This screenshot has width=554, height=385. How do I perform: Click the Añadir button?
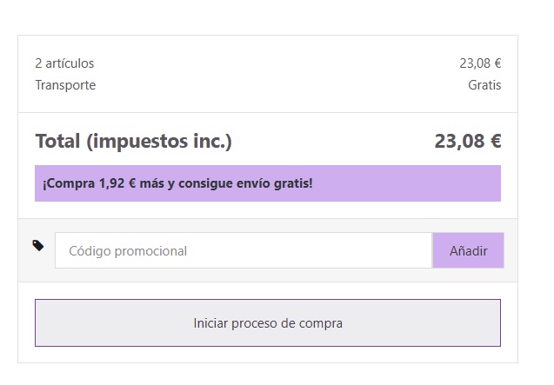[468, 250]
